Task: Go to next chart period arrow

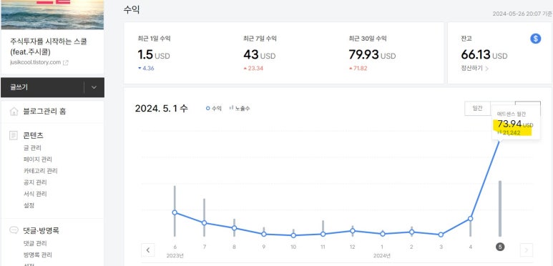Action: pos(527,250)
